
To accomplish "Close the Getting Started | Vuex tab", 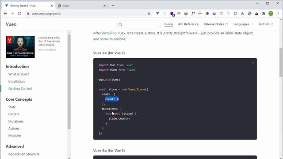I will 52,6.
